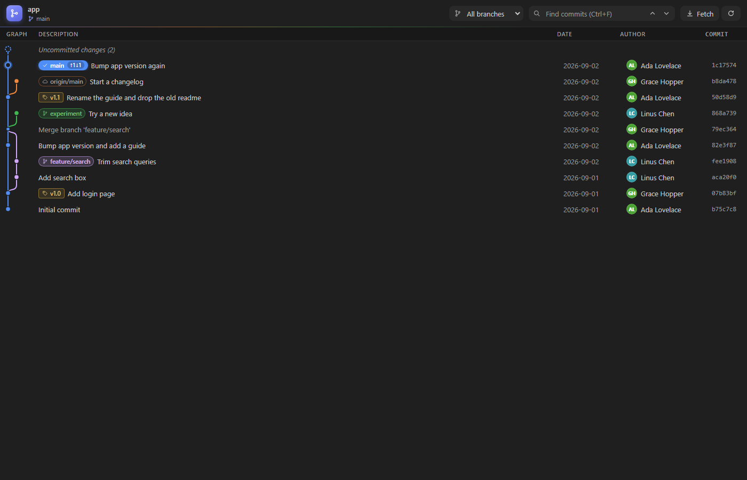
Task: Click Grace Hopper avatar on commit b8da478
Action: point(632,82)
